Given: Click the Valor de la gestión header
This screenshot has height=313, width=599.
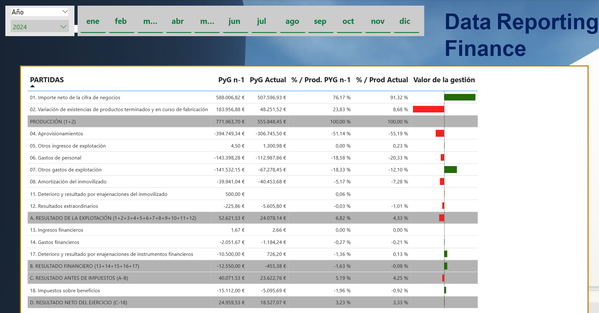Looking at the screenshot, I should 444,80.
